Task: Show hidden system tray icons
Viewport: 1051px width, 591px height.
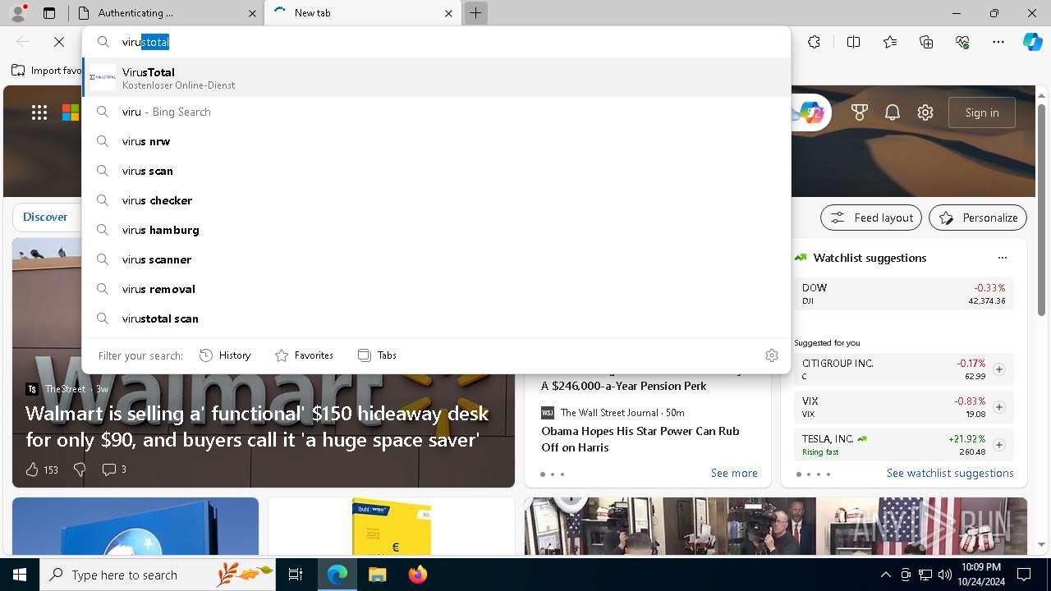Action: 885,575
